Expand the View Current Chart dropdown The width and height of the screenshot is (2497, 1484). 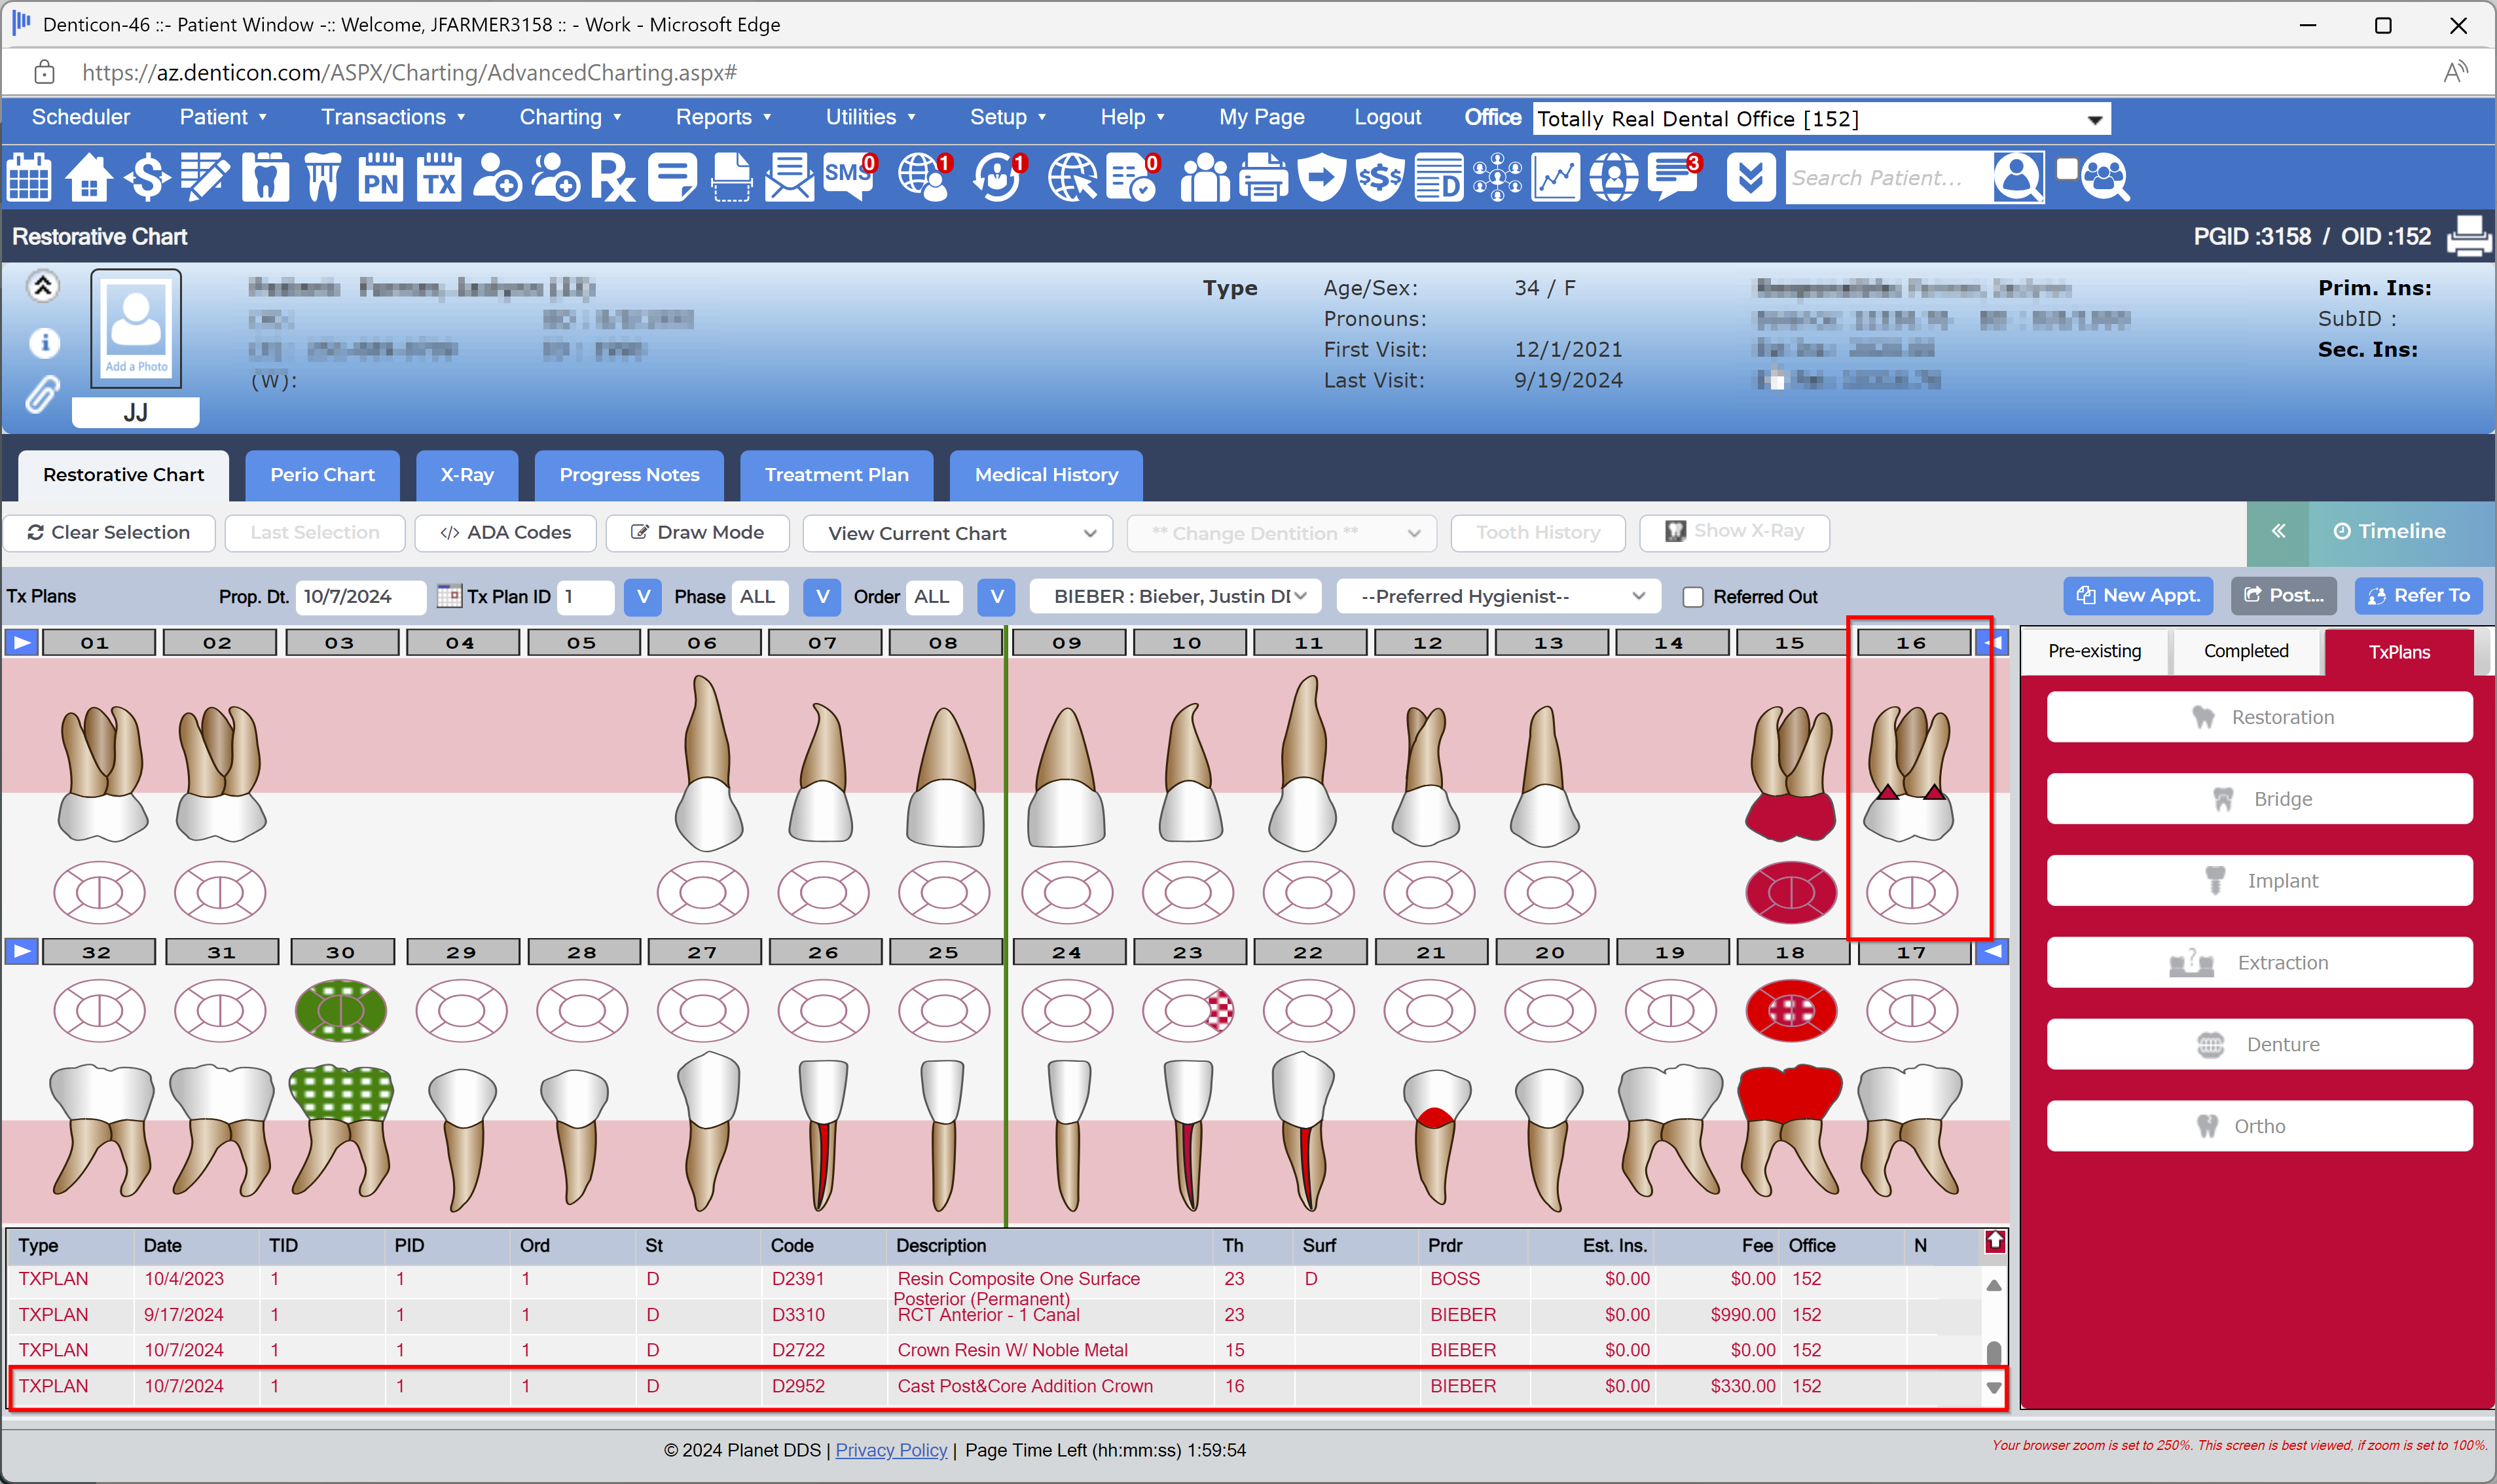tap(957, 533)
